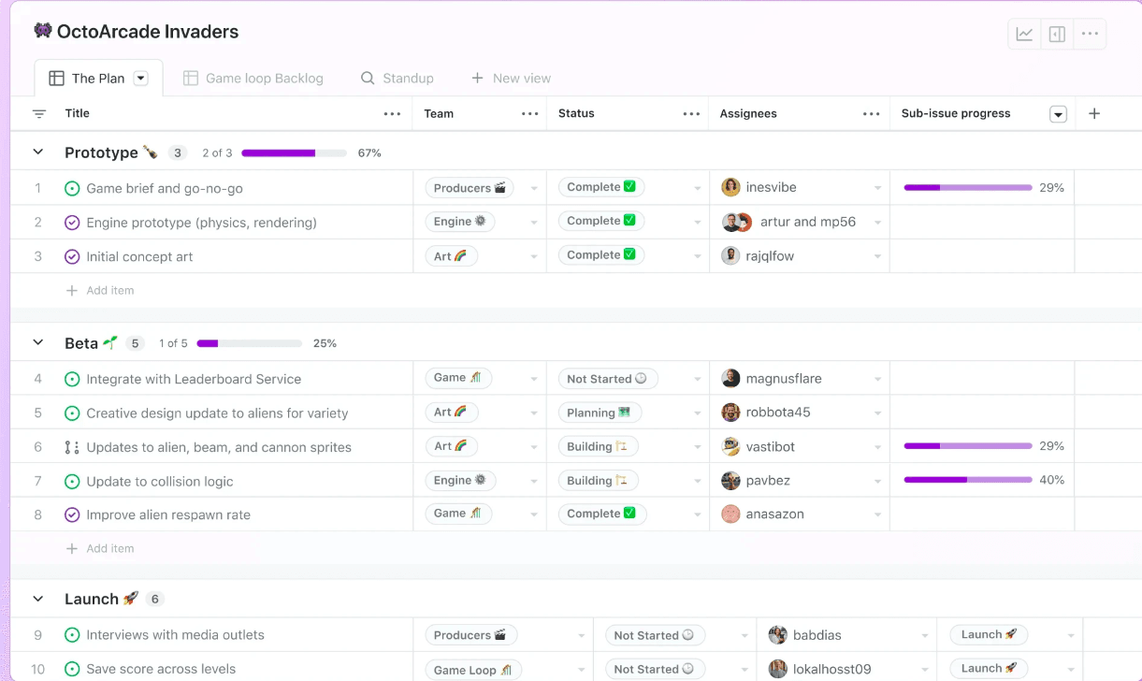
Task: Open the Title column options ellipsis
Action: tap(393, 113)
